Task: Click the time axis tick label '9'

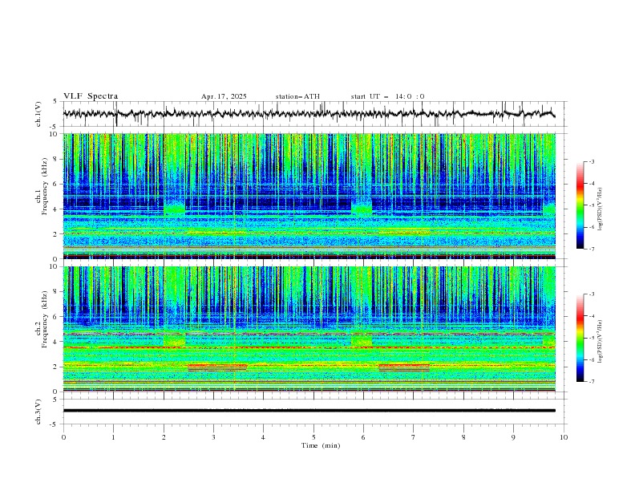Action: pos(513,437)
